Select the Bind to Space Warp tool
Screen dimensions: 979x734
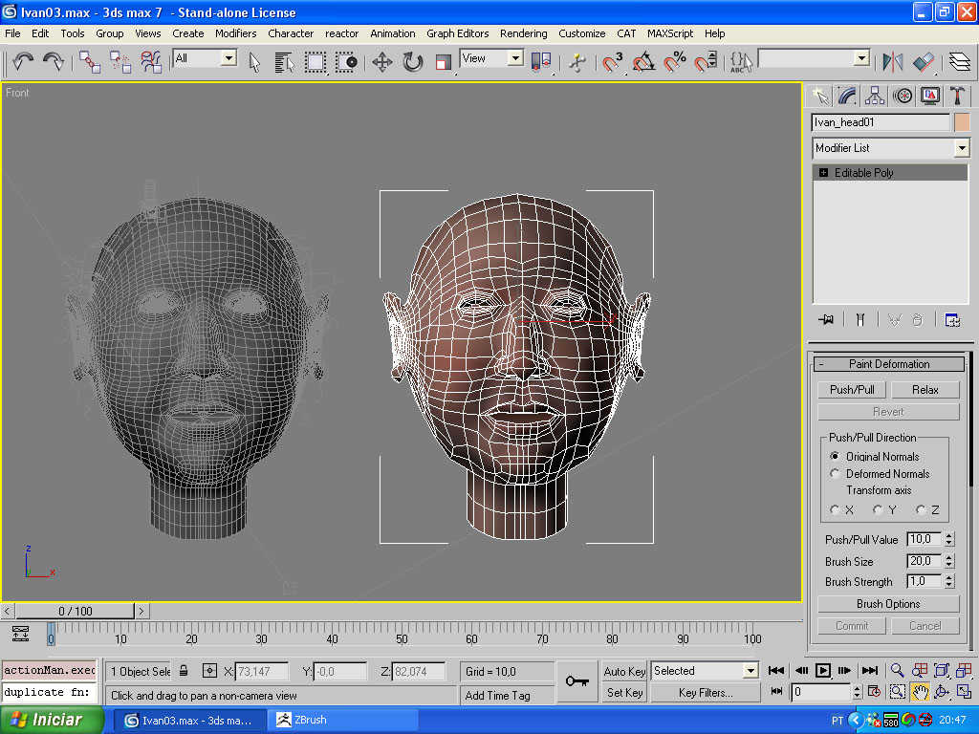[150, 61]
